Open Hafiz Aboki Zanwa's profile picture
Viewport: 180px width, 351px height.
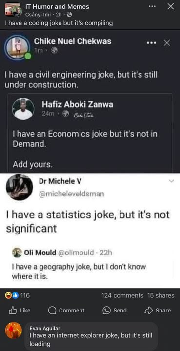pyautogui.click(x=23, y=109)
